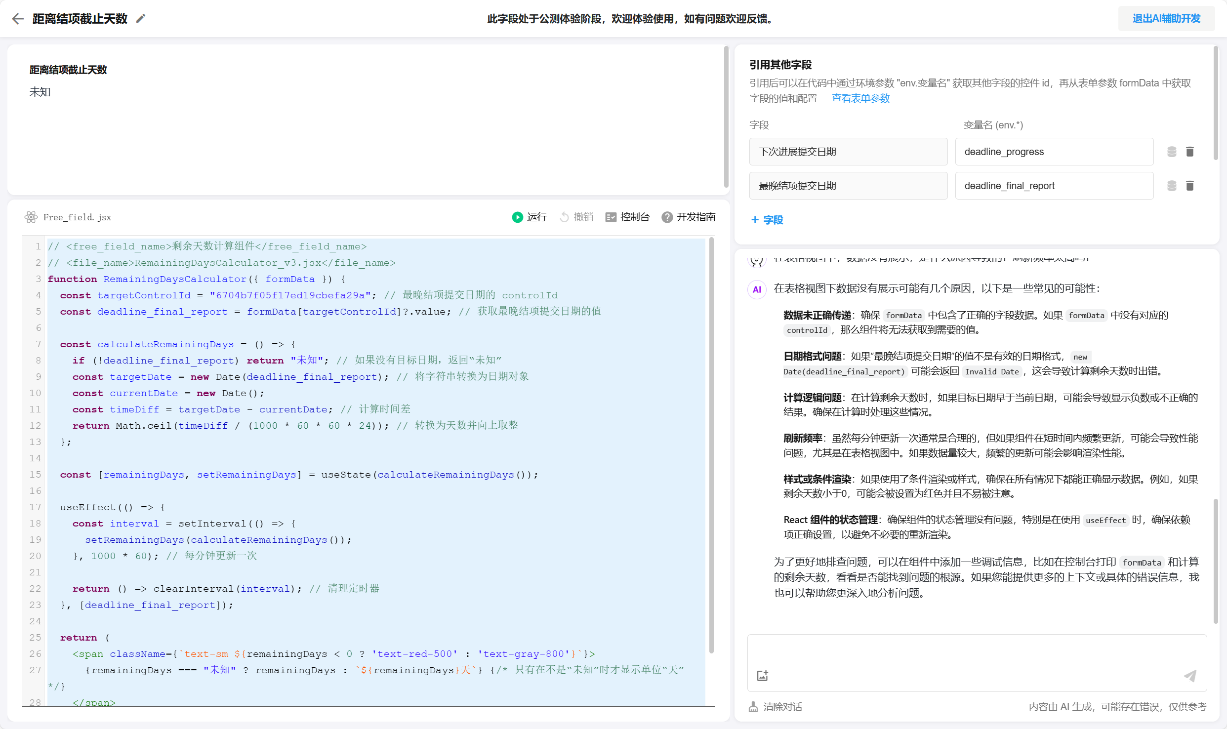This screenshot has width=1227, height=729.
Task: Click the image upload icon in chat box
Action: tap(762, 675)
